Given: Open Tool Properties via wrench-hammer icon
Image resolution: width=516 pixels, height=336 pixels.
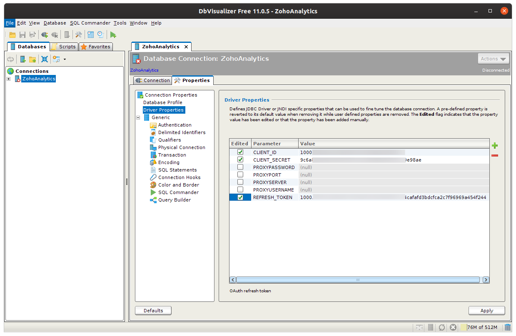Looking at the screenshot, I should [x=78, y=35].
